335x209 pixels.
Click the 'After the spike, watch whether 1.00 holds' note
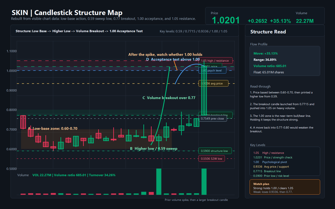pyautogui.click(x=165, y=55)
